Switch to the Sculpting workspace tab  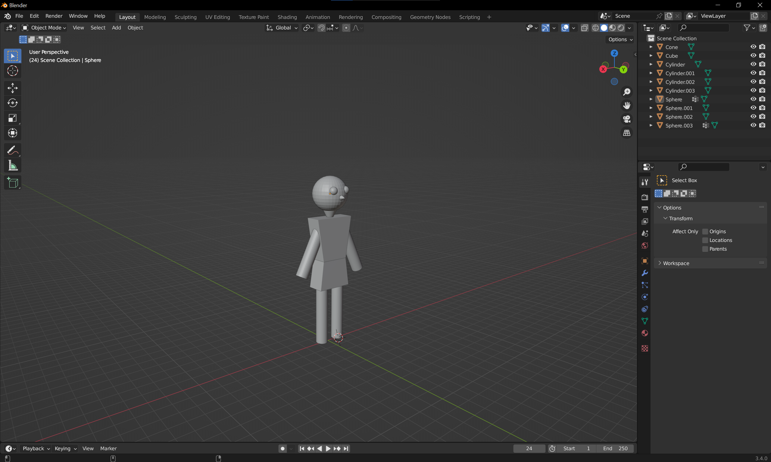[x=186, y=17]
